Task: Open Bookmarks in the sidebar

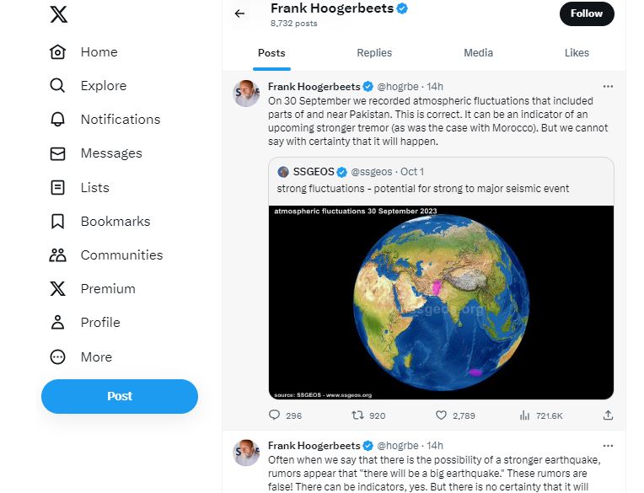Action: coord(57,221)
